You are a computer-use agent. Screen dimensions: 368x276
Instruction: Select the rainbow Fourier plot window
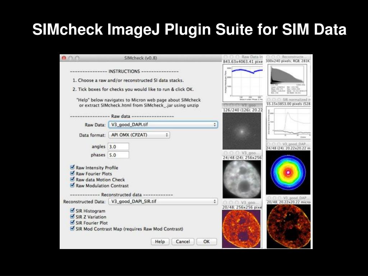click(x=288, y=172)
